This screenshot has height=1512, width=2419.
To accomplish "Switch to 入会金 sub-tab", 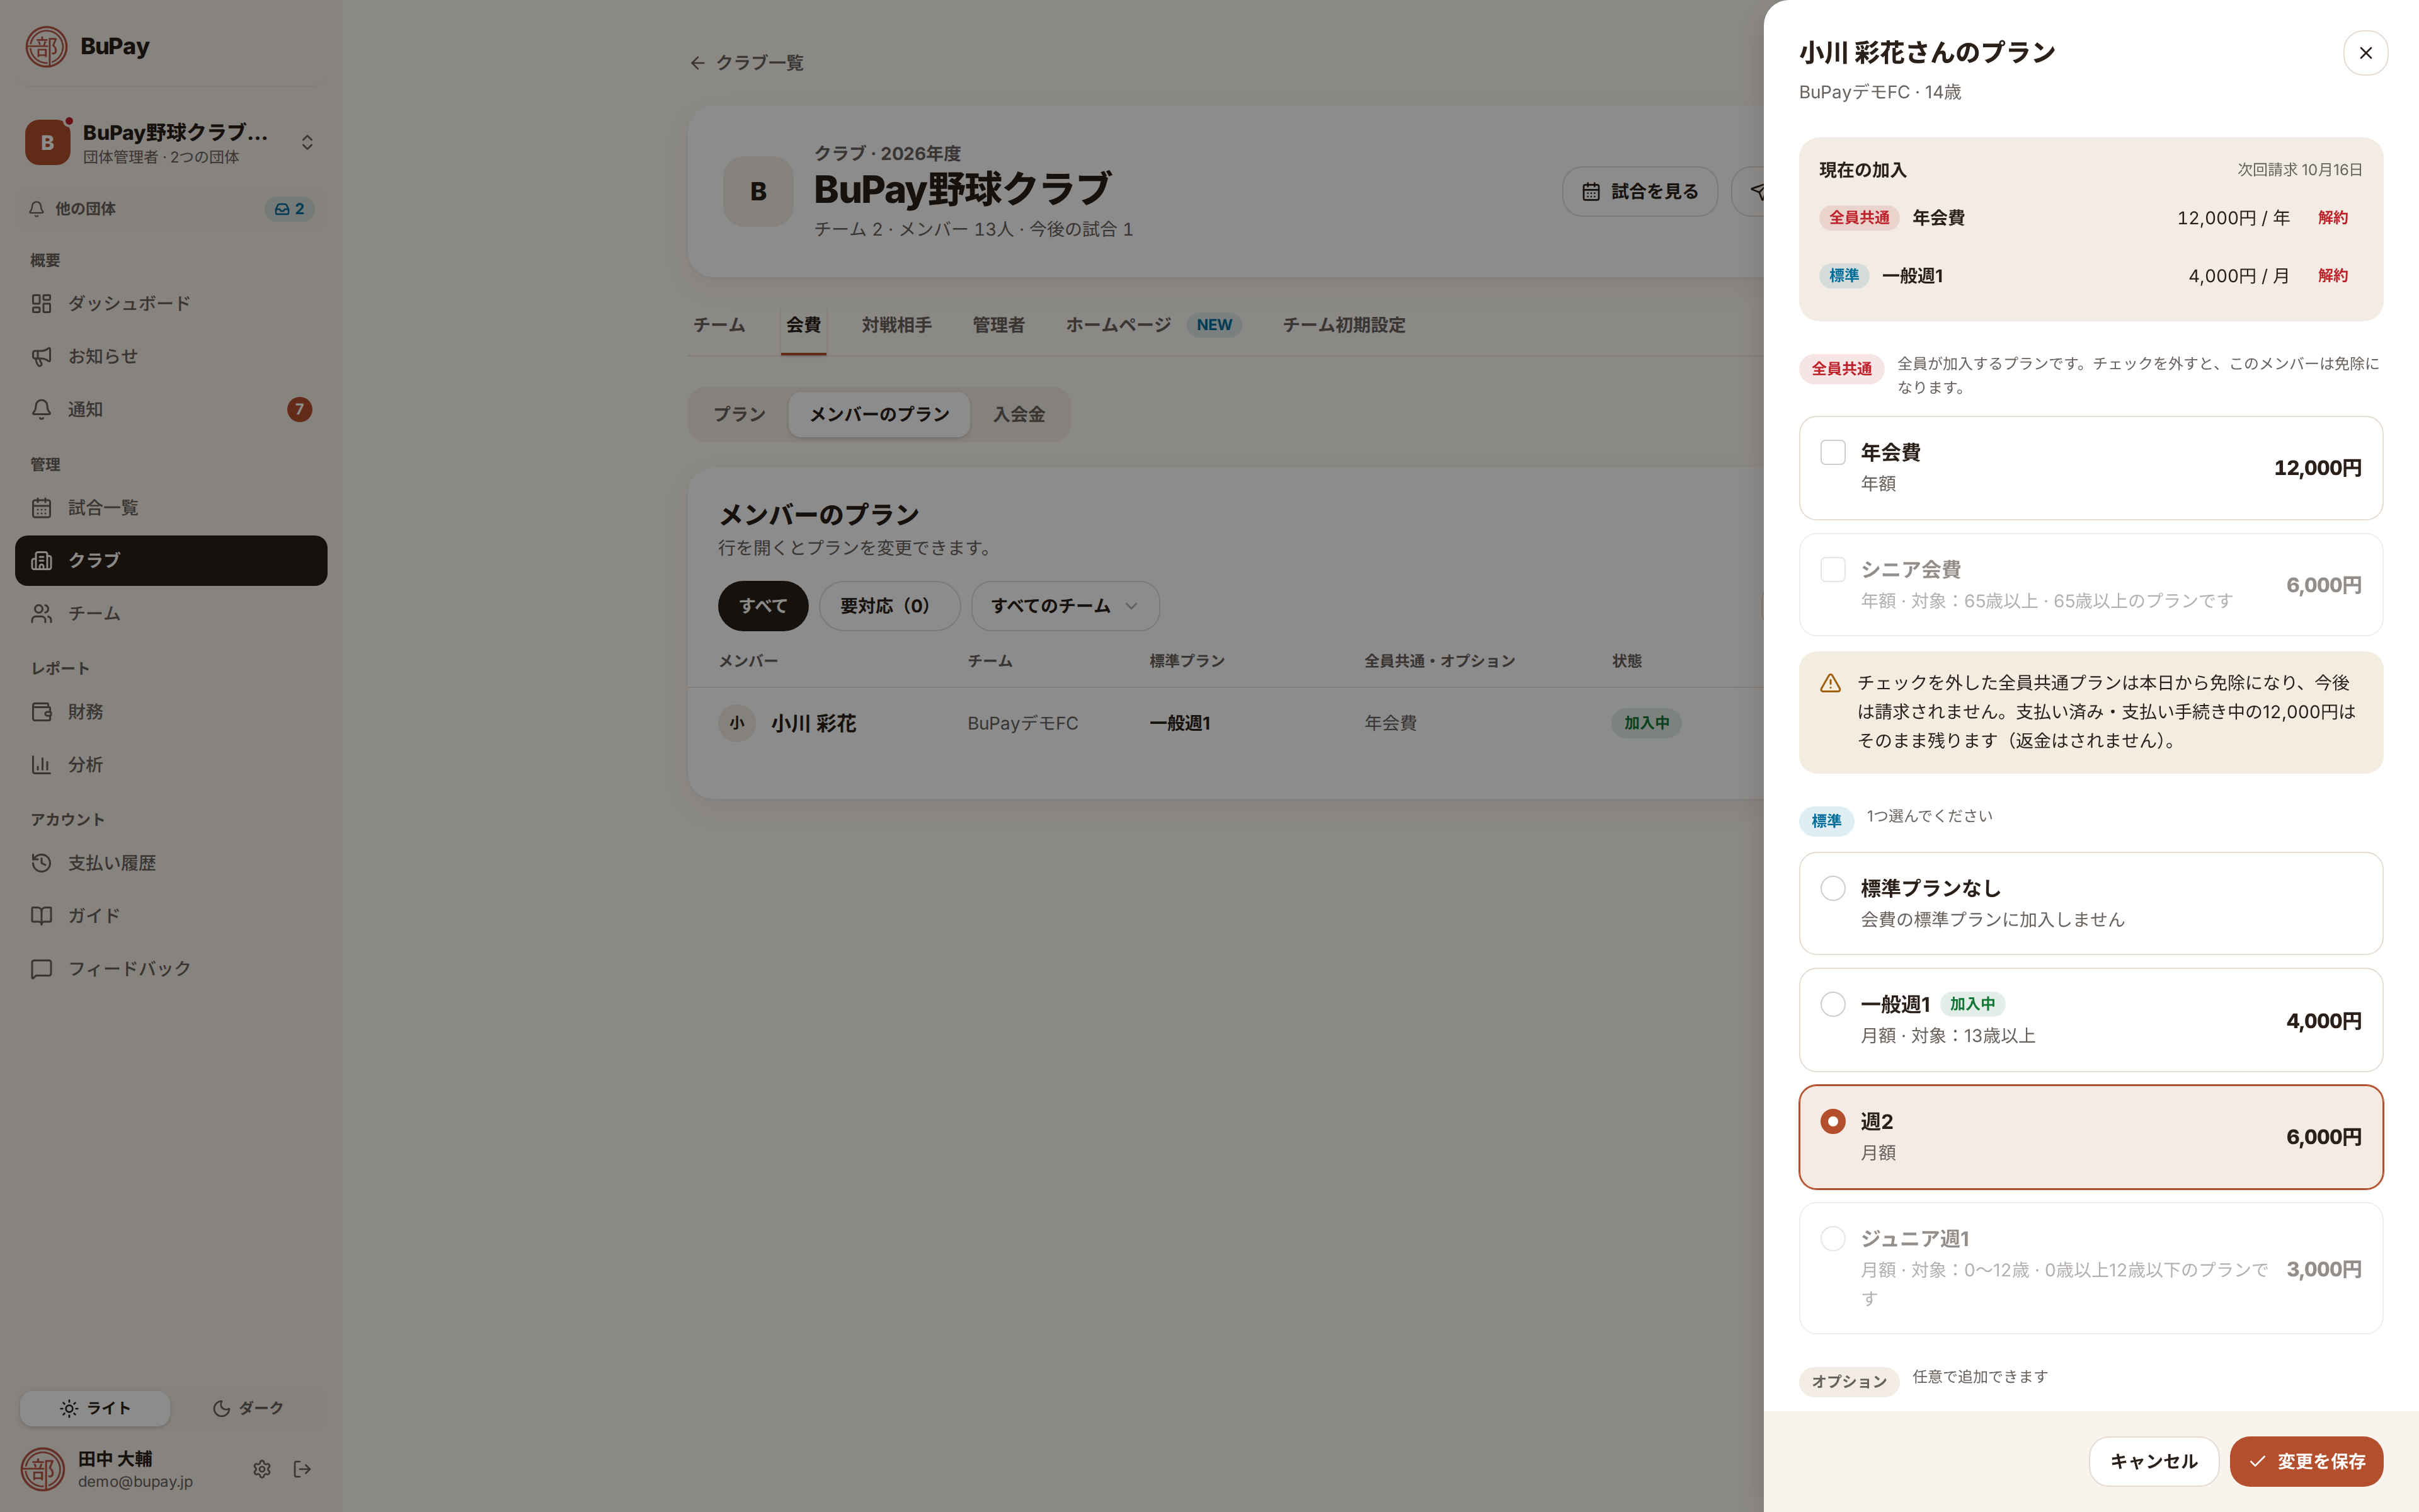I will [1019, 414].
